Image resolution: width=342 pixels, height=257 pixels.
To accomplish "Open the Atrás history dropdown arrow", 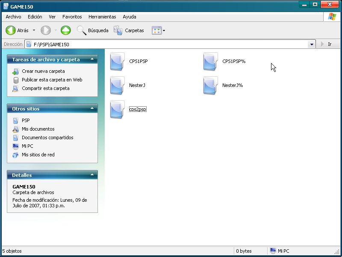I will click(34, 30).
